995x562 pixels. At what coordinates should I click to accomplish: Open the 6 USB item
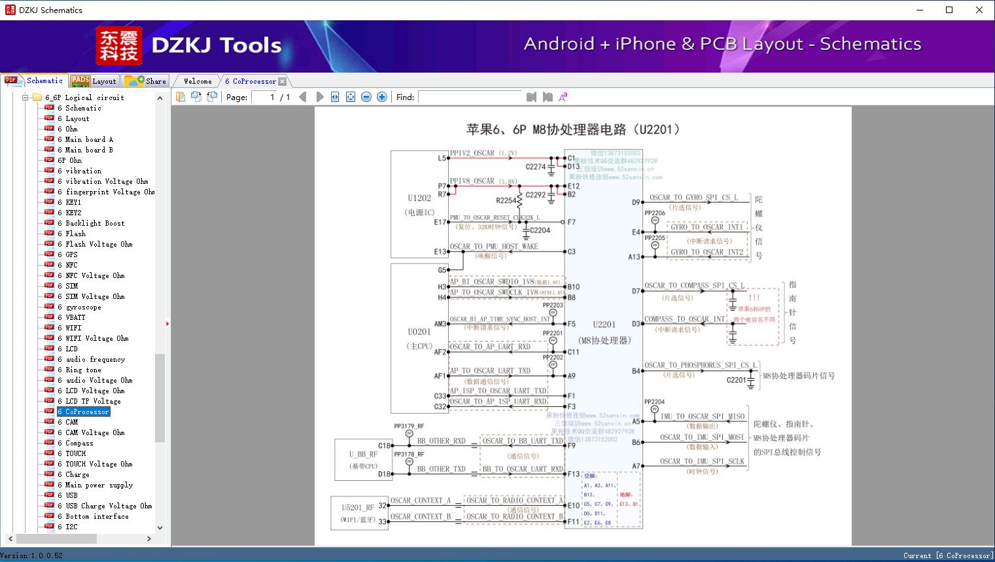coord(67,495)
